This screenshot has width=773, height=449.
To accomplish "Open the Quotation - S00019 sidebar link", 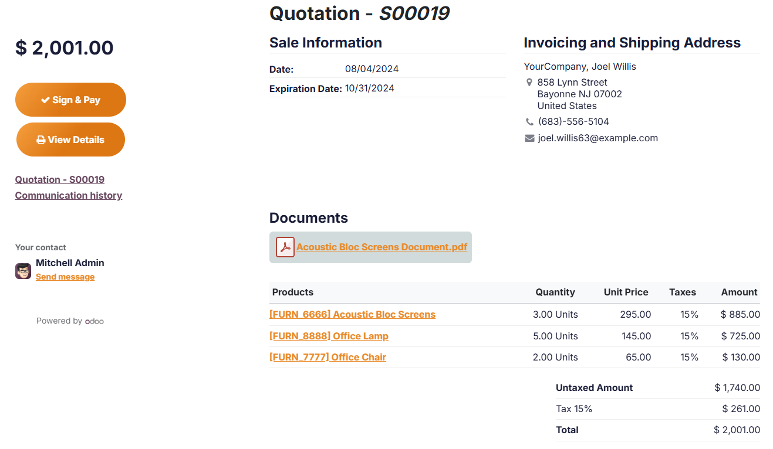I will [60, 179].
